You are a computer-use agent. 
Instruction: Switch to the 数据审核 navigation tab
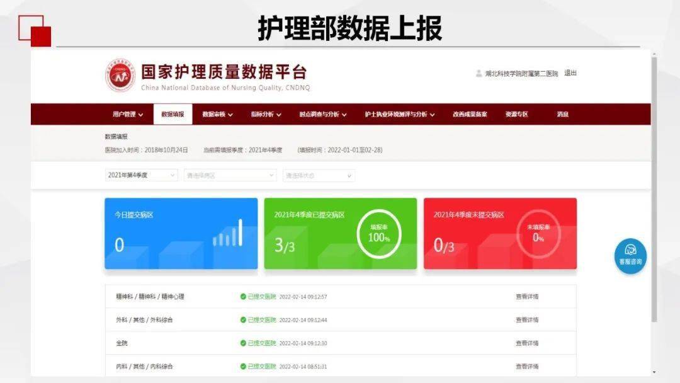[214, 114]
